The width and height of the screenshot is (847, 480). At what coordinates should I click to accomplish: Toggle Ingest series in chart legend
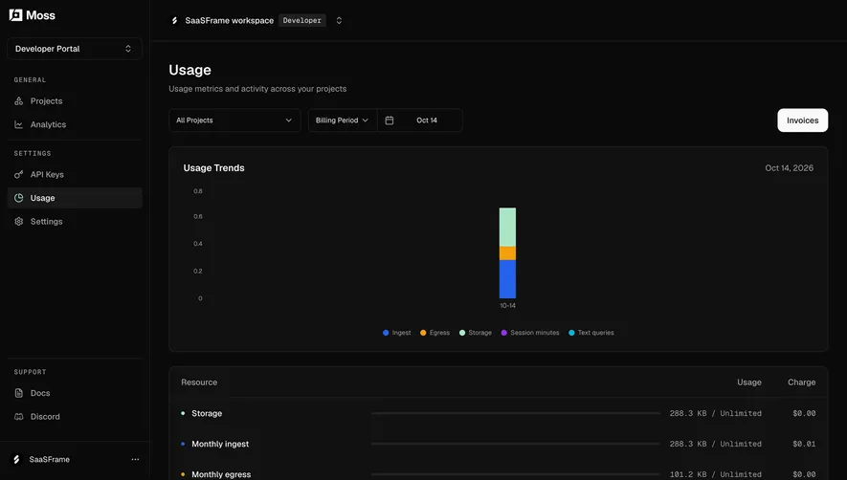396,333
